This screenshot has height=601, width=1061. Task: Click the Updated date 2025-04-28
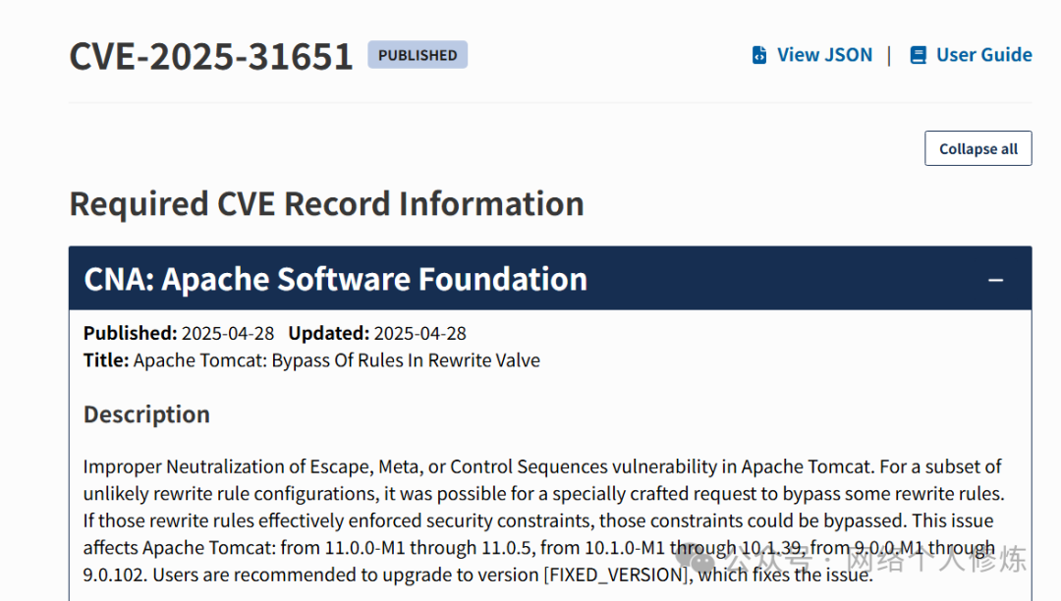(420, 333)
